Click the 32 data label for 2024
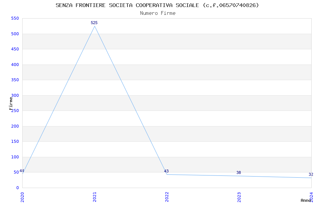315x204 pixels. 311,174
